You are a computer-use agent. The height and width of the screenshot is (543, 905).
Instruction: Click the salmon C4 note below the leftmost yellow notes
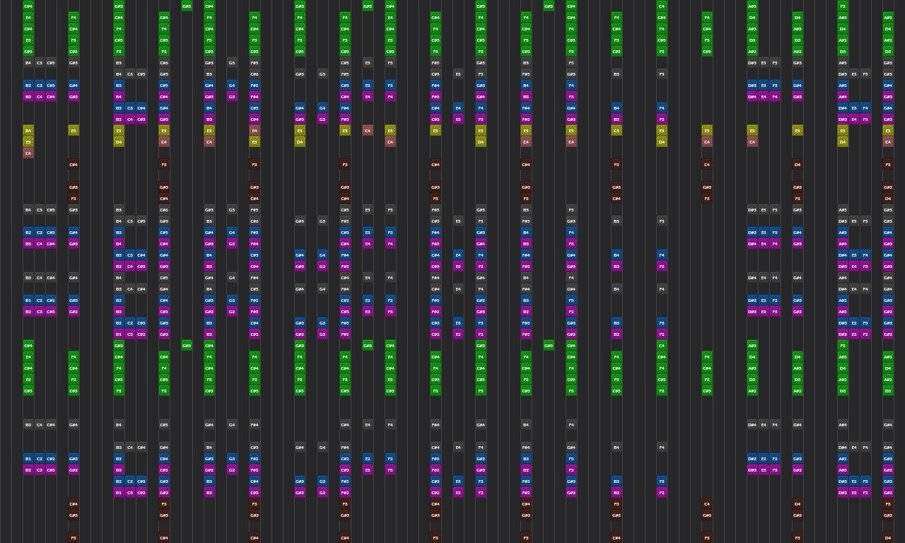[x=28, y=153]
